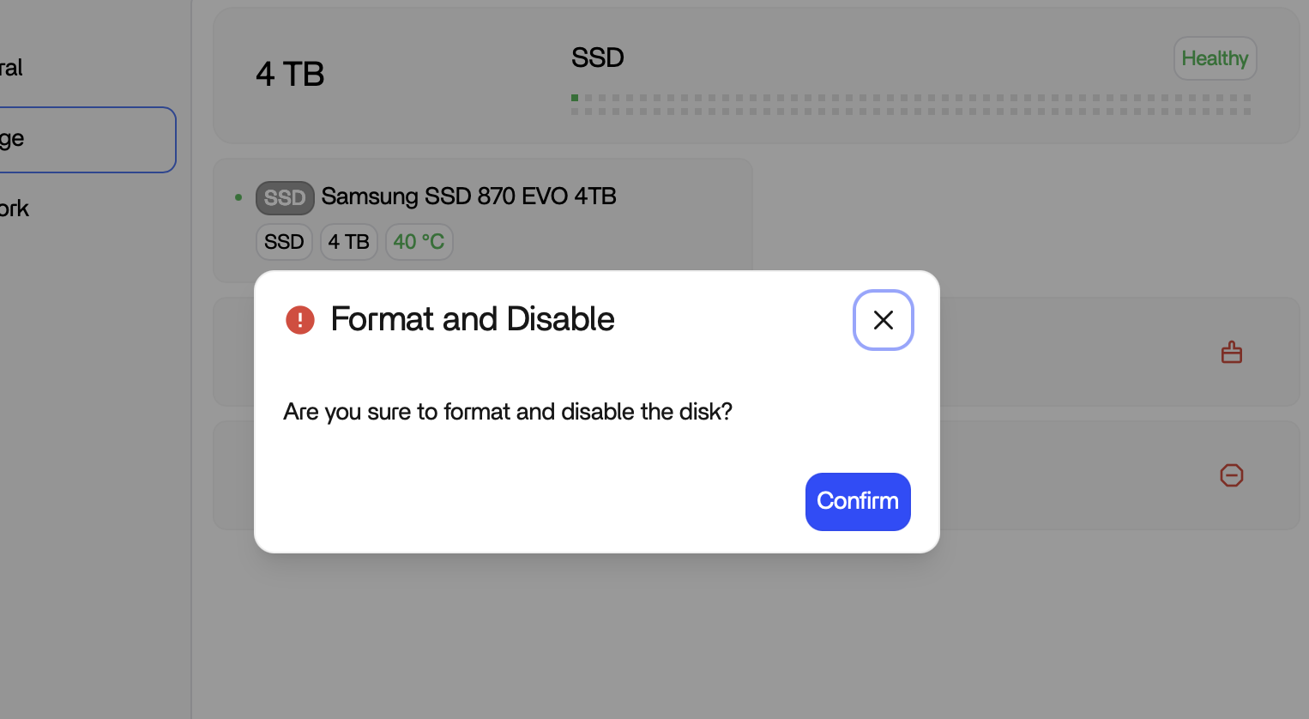Click the "Format and Disable" dialog title
This screenshot has width=1309, height=719.
pos(472,319)
